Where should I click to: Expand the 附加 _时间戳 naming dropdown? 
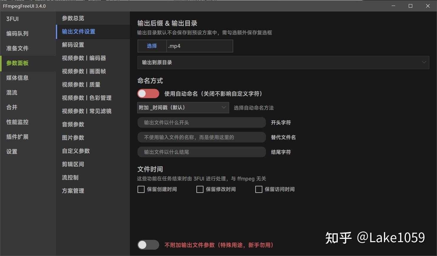[x=183, y=108]
